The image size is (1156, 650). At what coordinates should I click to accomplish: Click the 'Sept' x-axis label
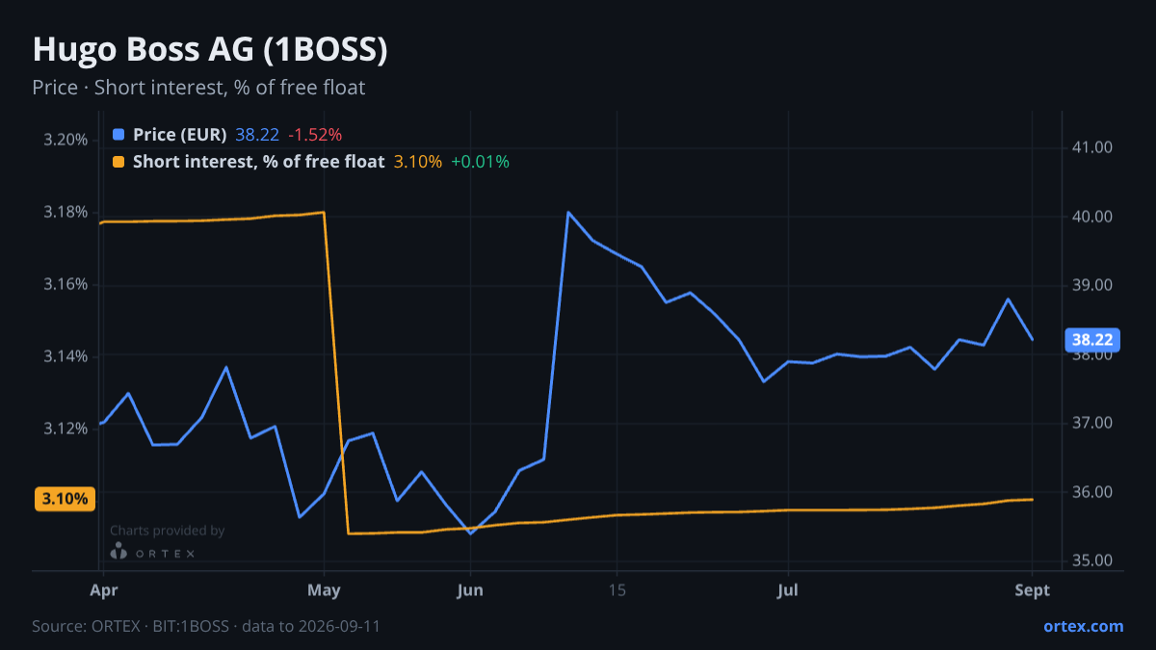(x=1032, y=590)
